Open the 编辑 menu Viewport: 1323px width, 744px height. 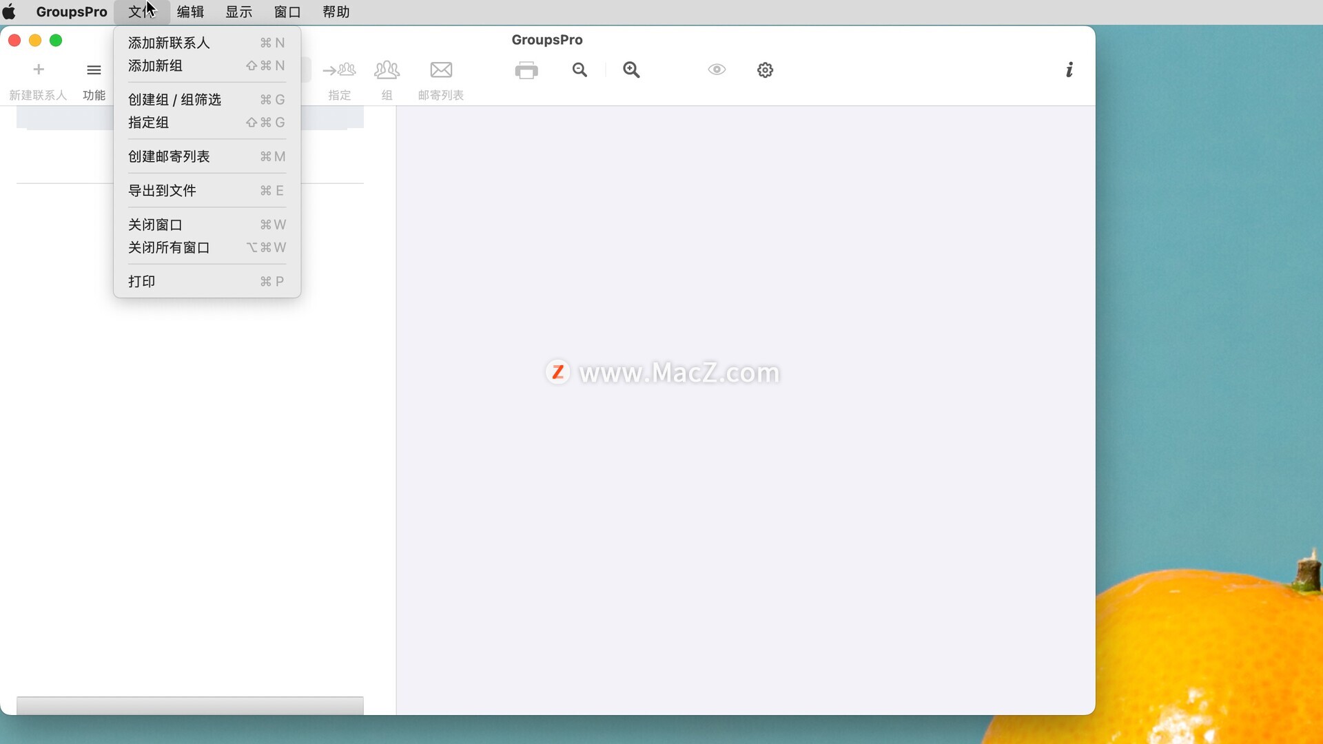[191, 12]
